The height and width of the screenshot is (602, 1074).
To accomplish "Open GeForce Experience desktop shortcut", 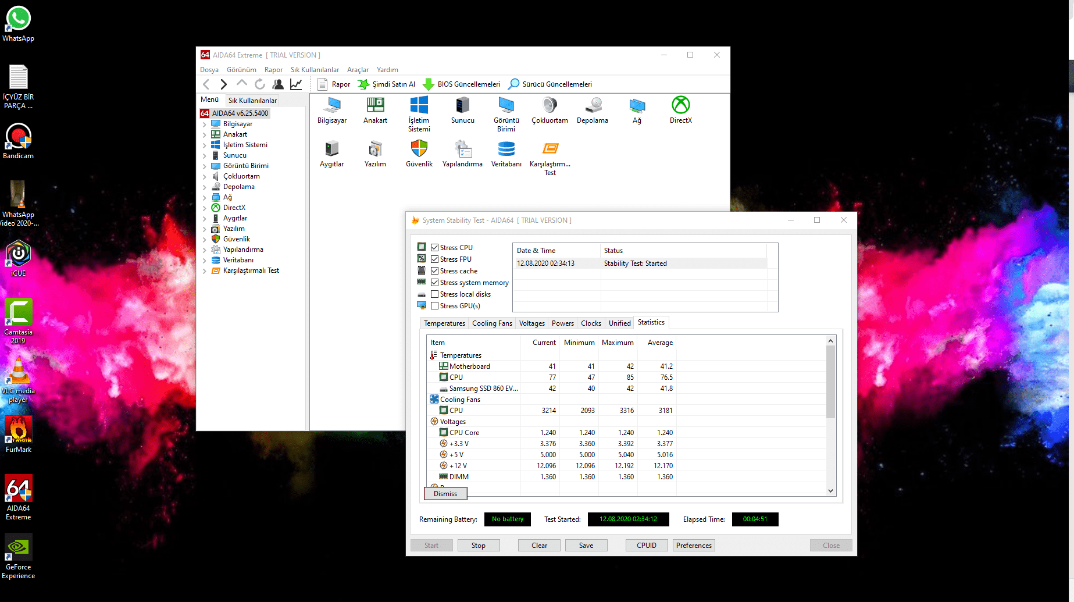I will (18, 557).
